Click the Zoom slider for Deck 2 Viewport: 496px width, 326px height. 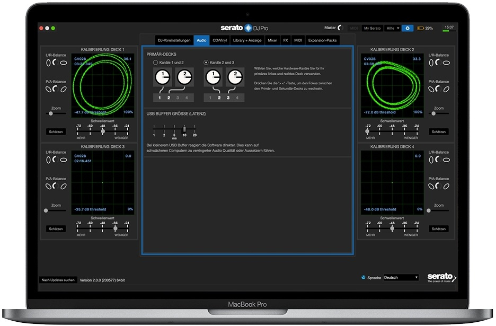click(x=438, y=113)
